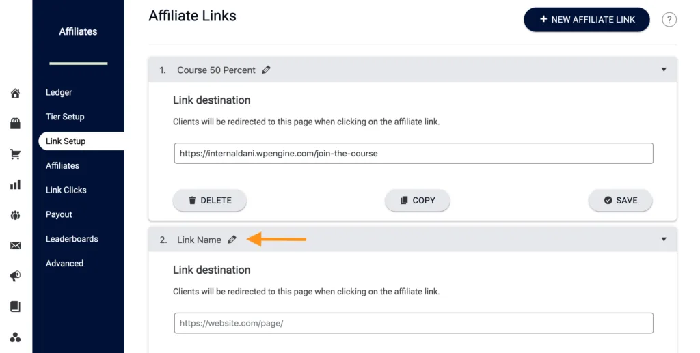Open Payout menu item
This screenshot has width=700, height=353.
59,214
